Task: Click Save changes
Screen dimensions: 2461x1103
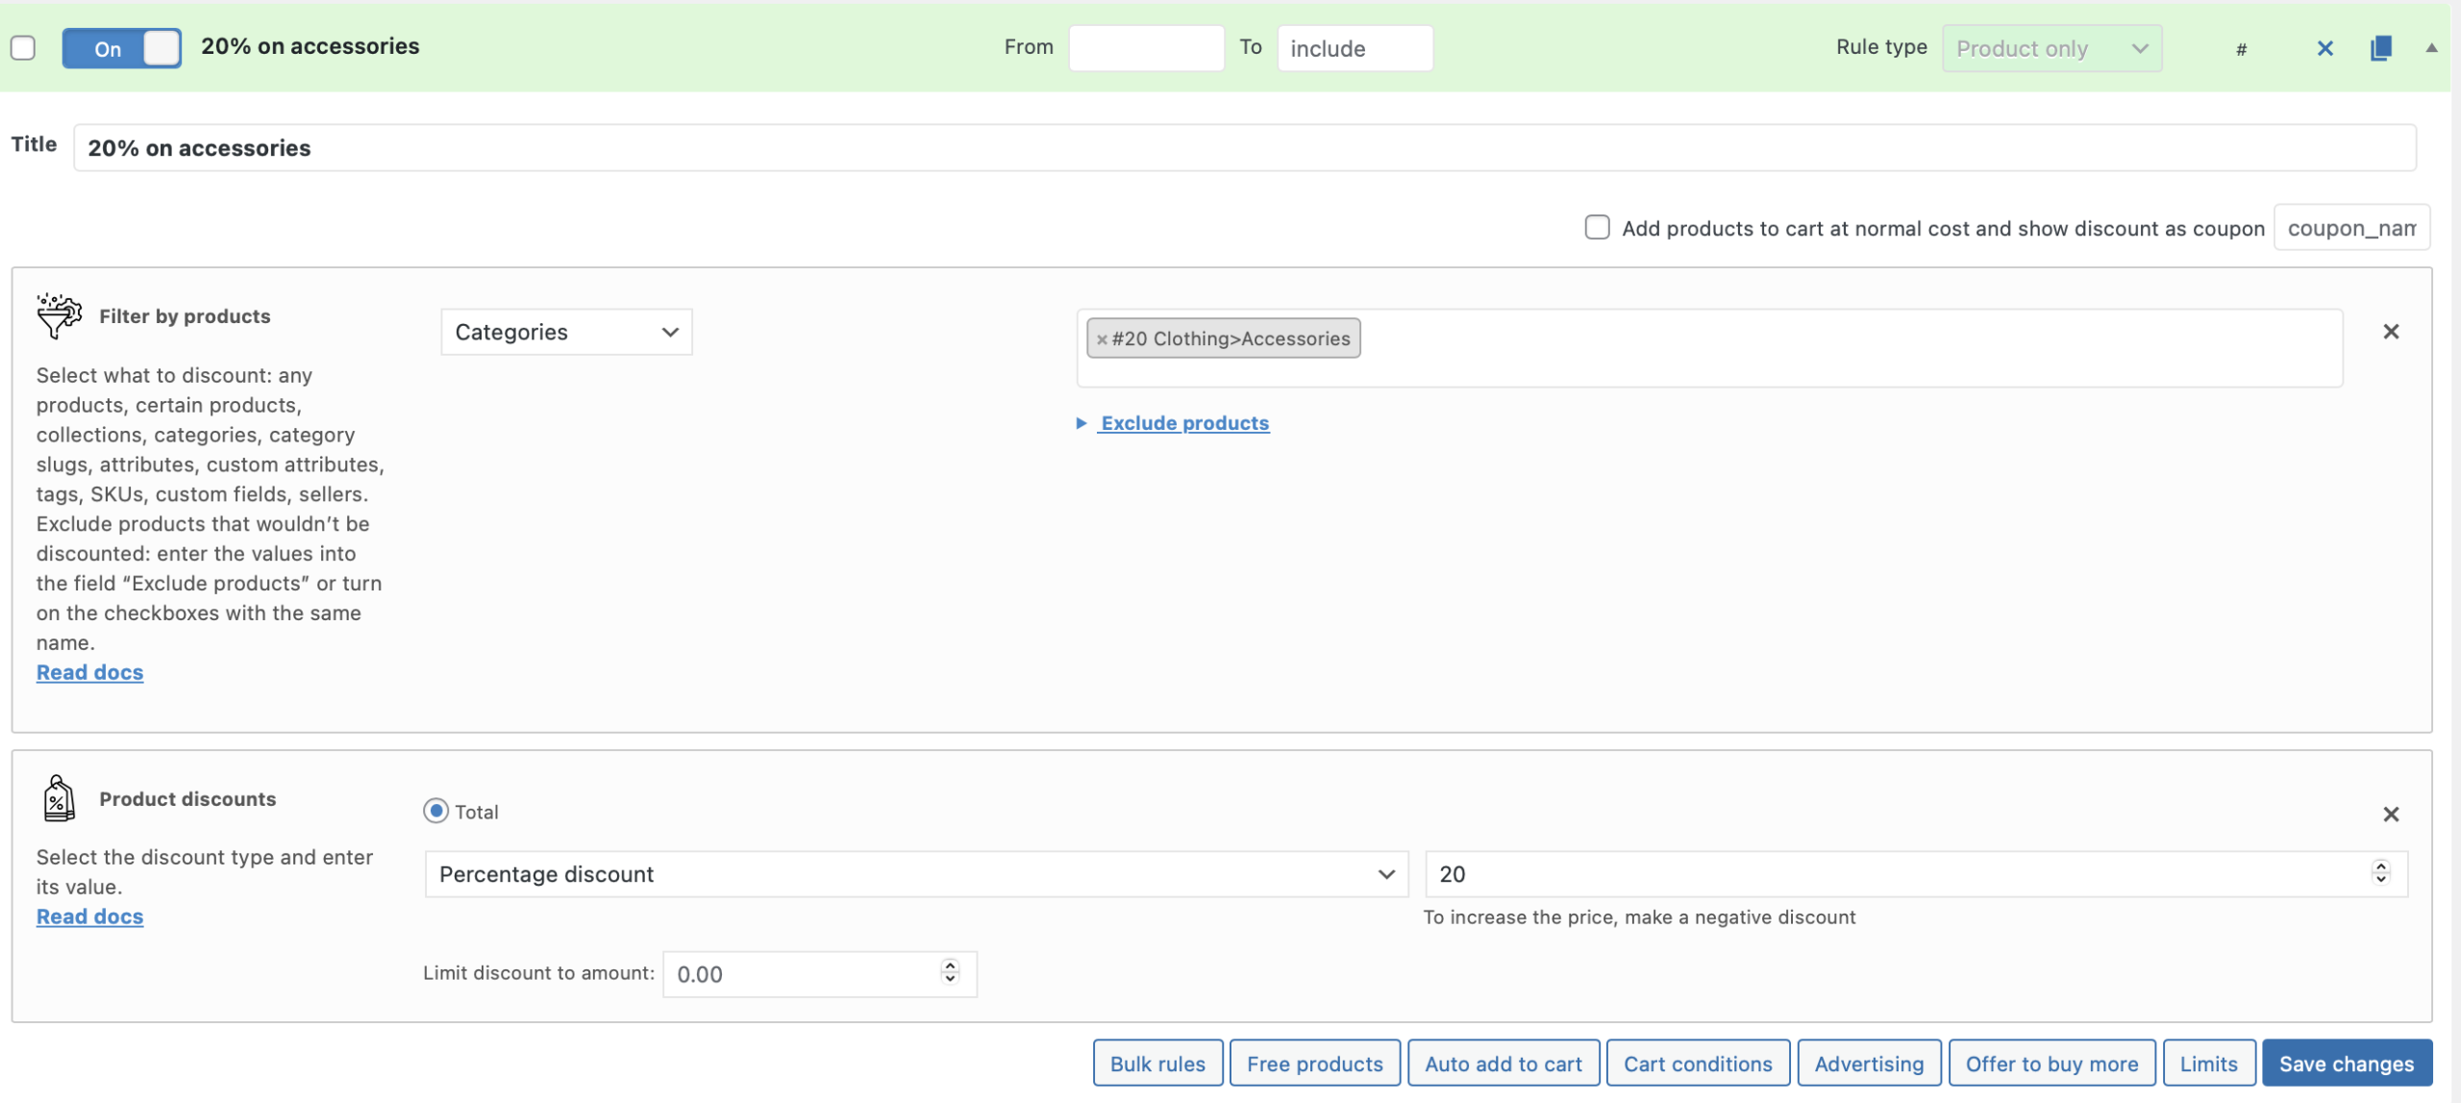Action: [x=2346, y=1064]
